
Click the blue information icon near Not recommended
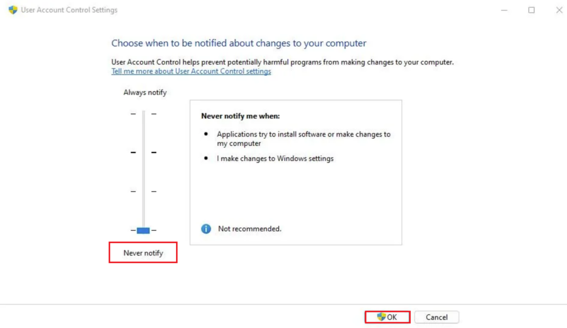point(205,228)
